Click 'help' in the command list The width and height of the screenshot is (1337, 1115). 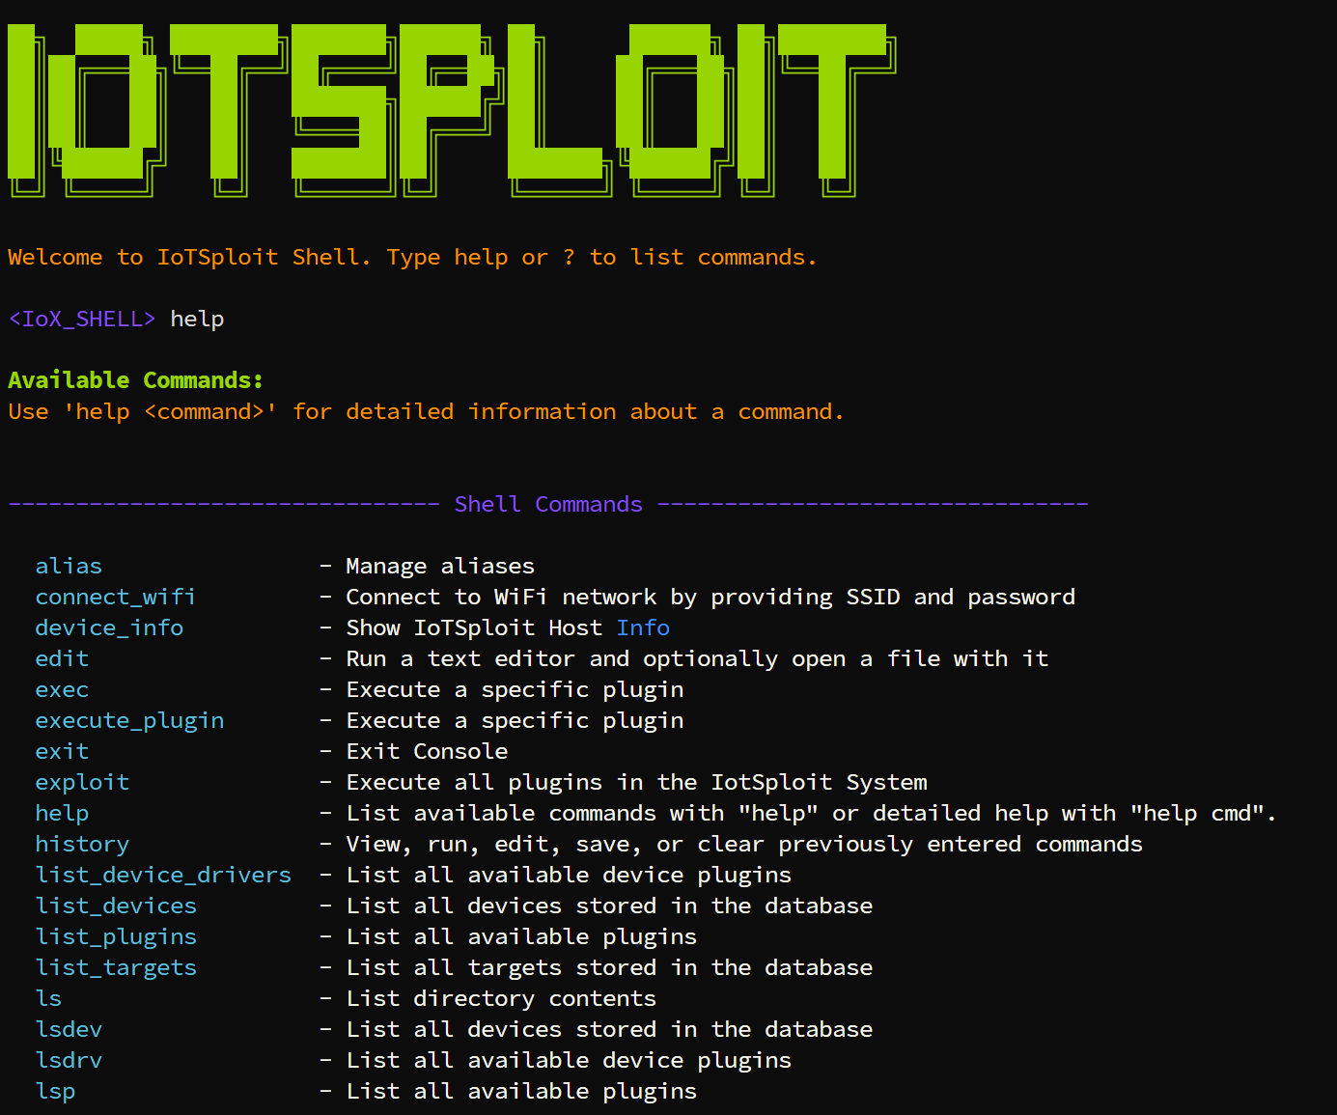click(x=62, y=814)
